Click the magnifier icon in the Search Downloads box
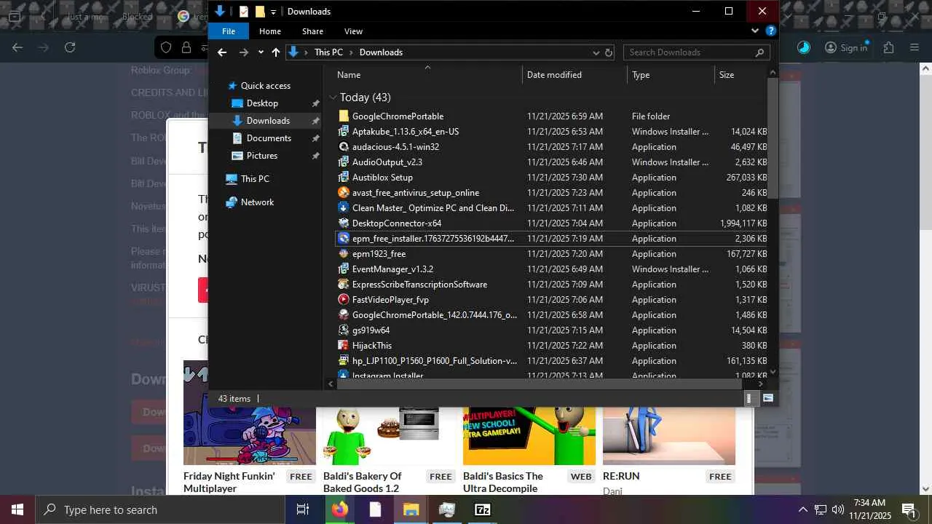 pyautogui.click(x=759, y=52)
